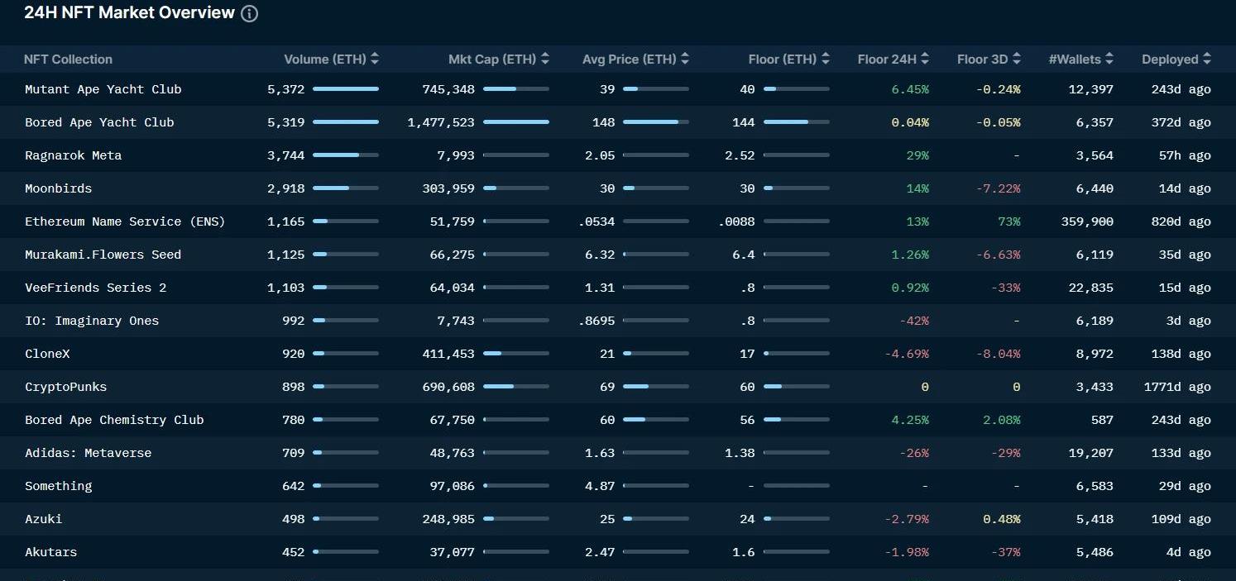Select Akutars Floor 3D value -37%
Screen dimensions: 1236x581
coord(1005,552)
